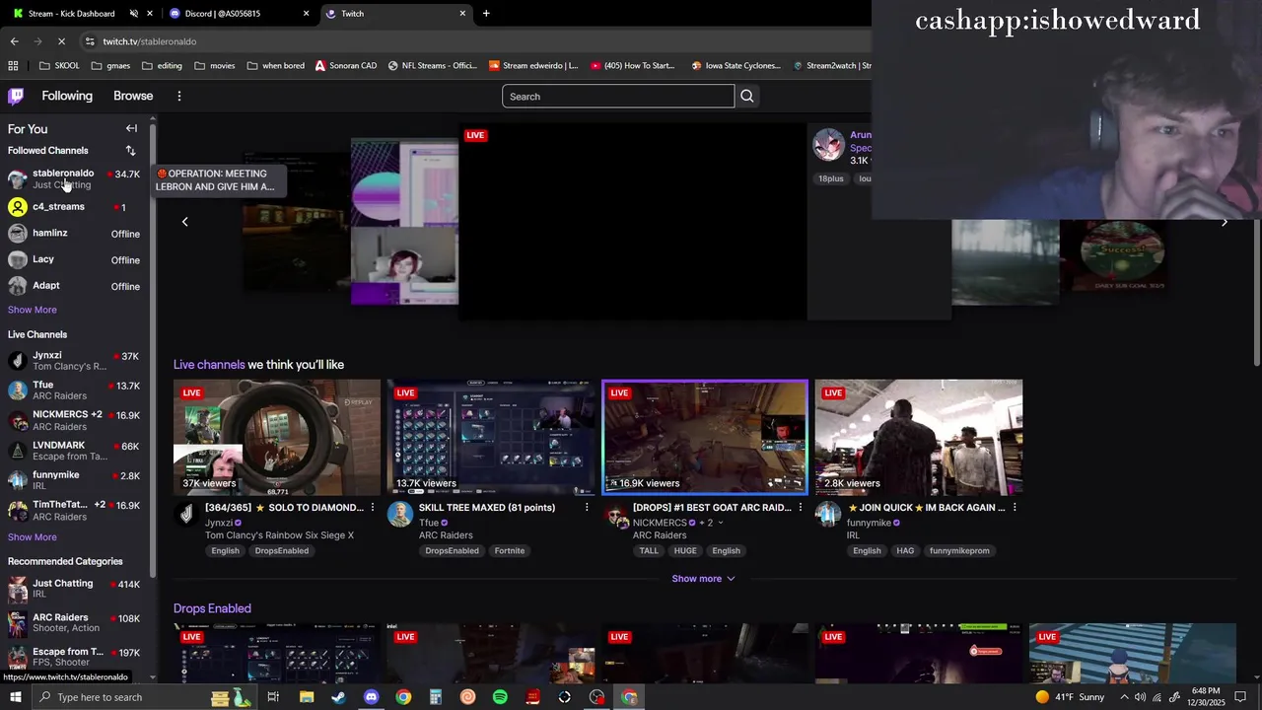1262x710 pixels.
Task: Open funnymike IRL stream thumbnail
Action: coord(919,437)
